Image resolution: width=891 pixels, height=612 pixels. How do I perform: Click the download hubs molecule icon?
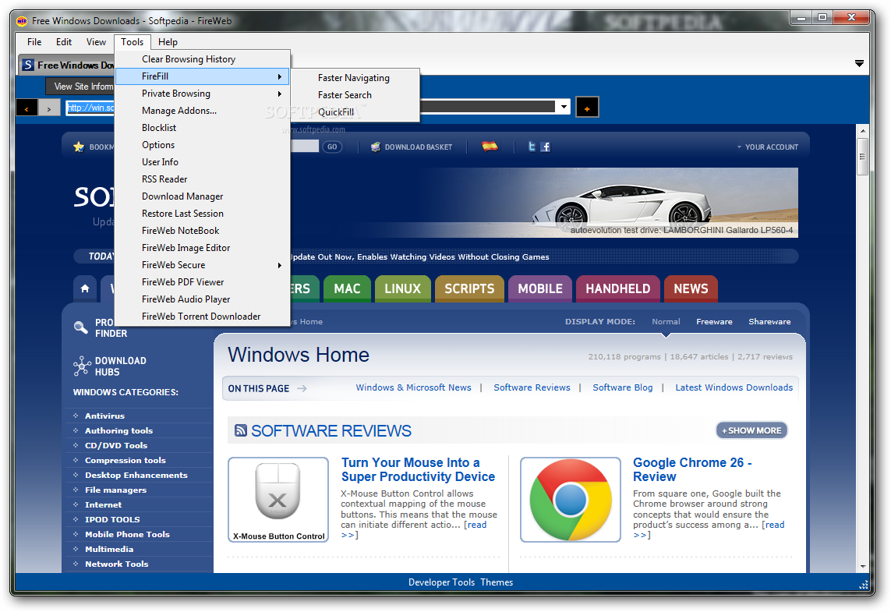(82, 366)
